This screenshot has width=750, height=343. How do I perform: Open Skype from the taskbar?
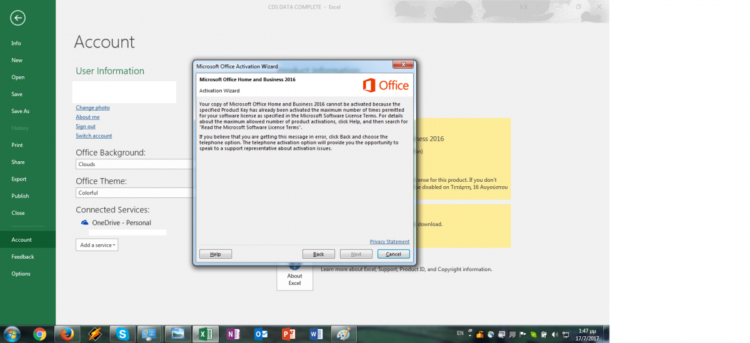pos(122,334)
